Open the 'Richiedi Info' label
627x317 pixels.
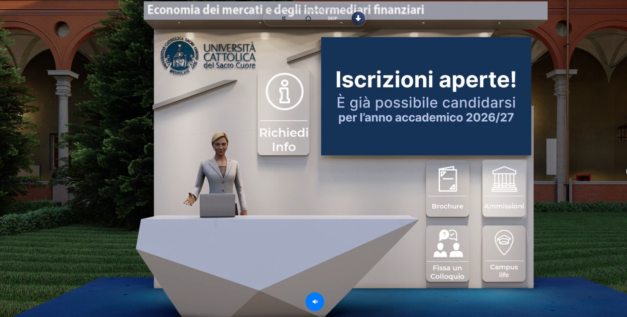point(284,140)
